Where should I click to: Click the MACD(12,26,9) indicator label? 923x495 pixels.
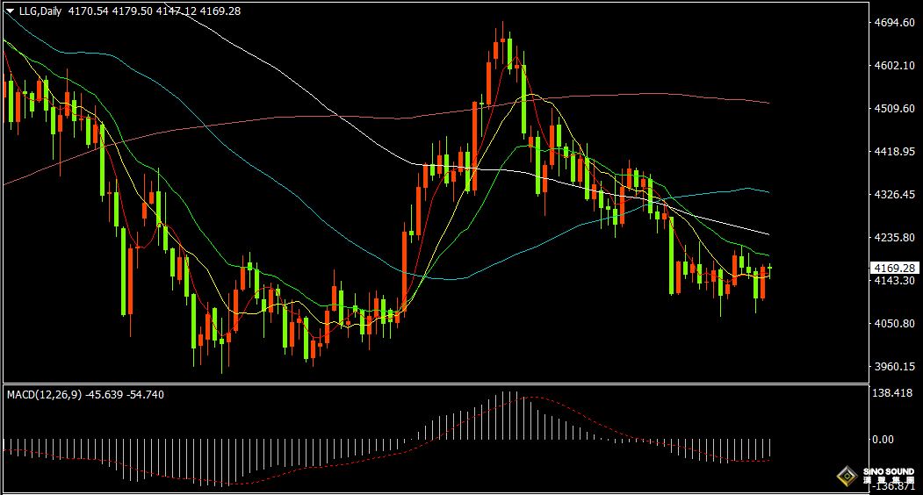[x=45, y=395]
